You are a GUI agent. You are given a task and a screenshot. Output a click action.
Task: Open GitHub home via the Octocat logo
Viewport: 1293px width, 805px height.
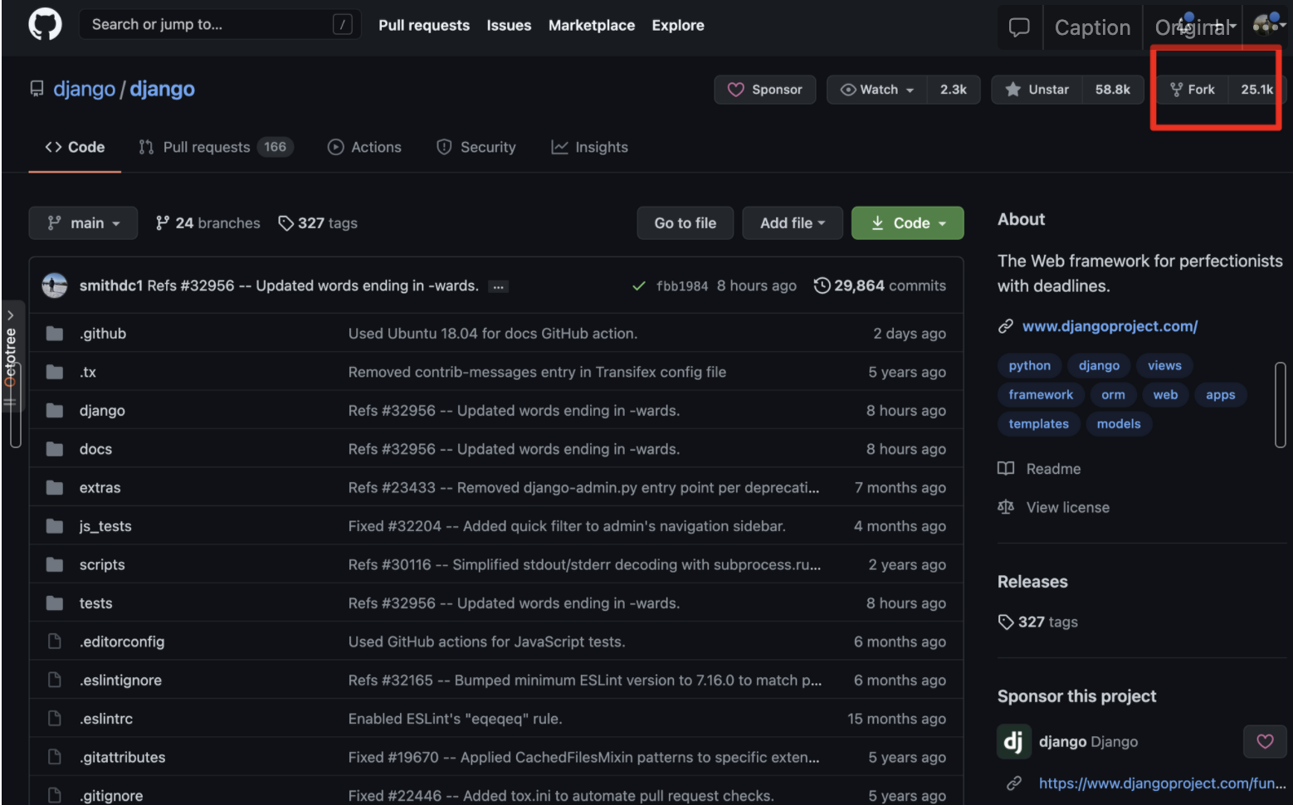click(45, 24)
